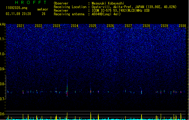The image size is (189, 120).
Task: Click the 2327 time marker
Action: tap(128, 26)
